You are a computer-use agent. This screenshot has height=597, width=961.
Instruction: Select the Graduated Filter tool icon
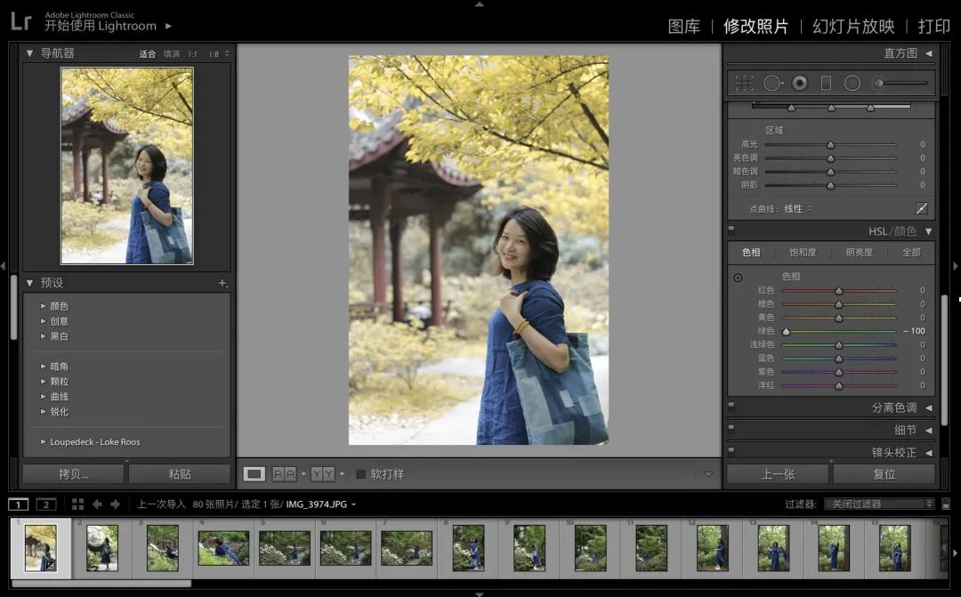pyautogui.click(x=826, y=83)
